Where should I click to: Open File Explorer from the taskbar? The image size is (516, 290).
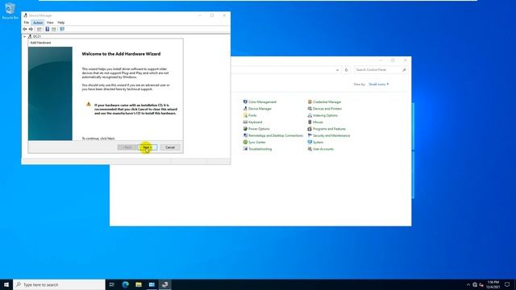(x=139, y=284)
